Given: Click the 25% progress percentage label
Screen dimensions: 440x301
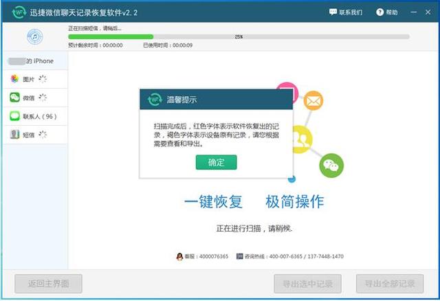Looking at the screenshot, I should [x=239, y=36].
